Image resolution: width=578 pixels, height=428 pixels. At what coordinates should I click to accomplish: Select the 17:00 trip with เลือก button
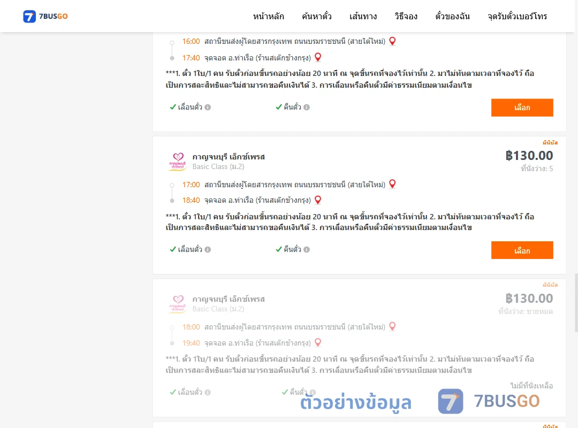tap(522, 250)
